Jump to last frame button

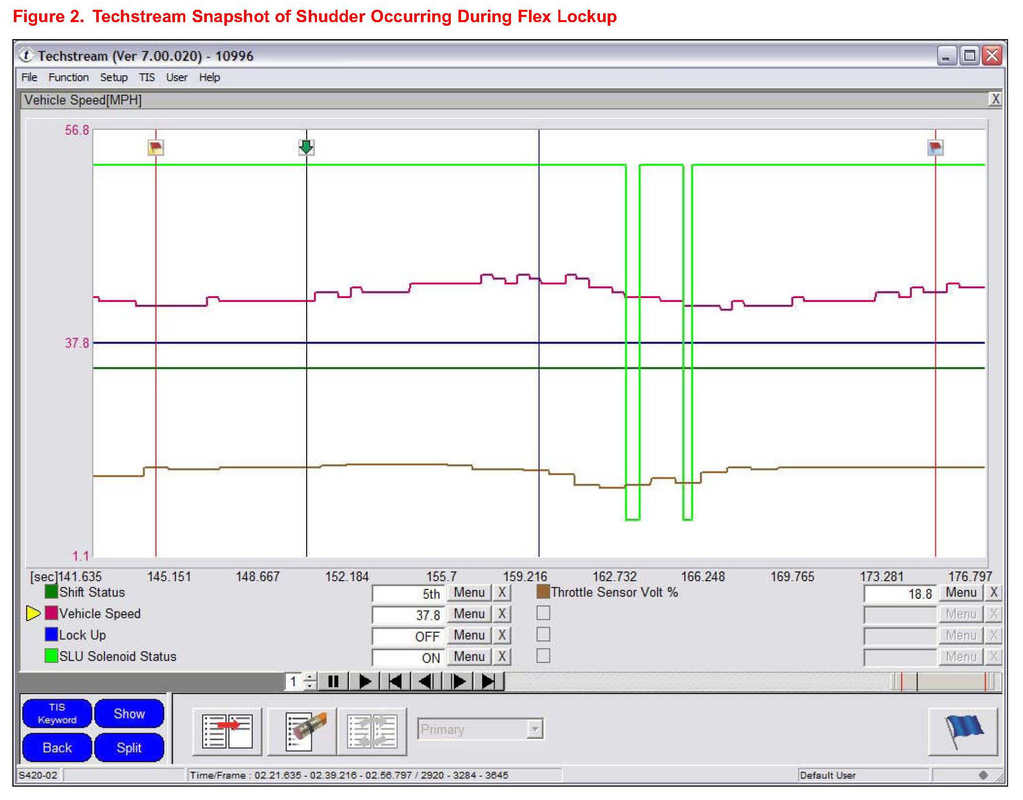coord(488,682)
